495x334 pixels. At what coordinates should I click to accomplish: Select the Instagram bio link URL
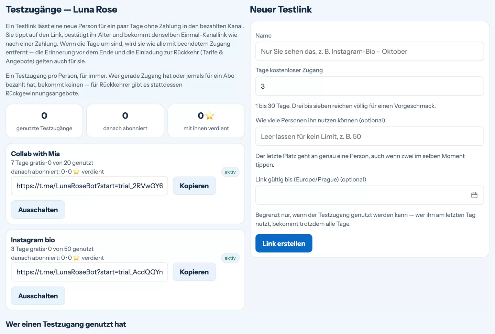89,272
